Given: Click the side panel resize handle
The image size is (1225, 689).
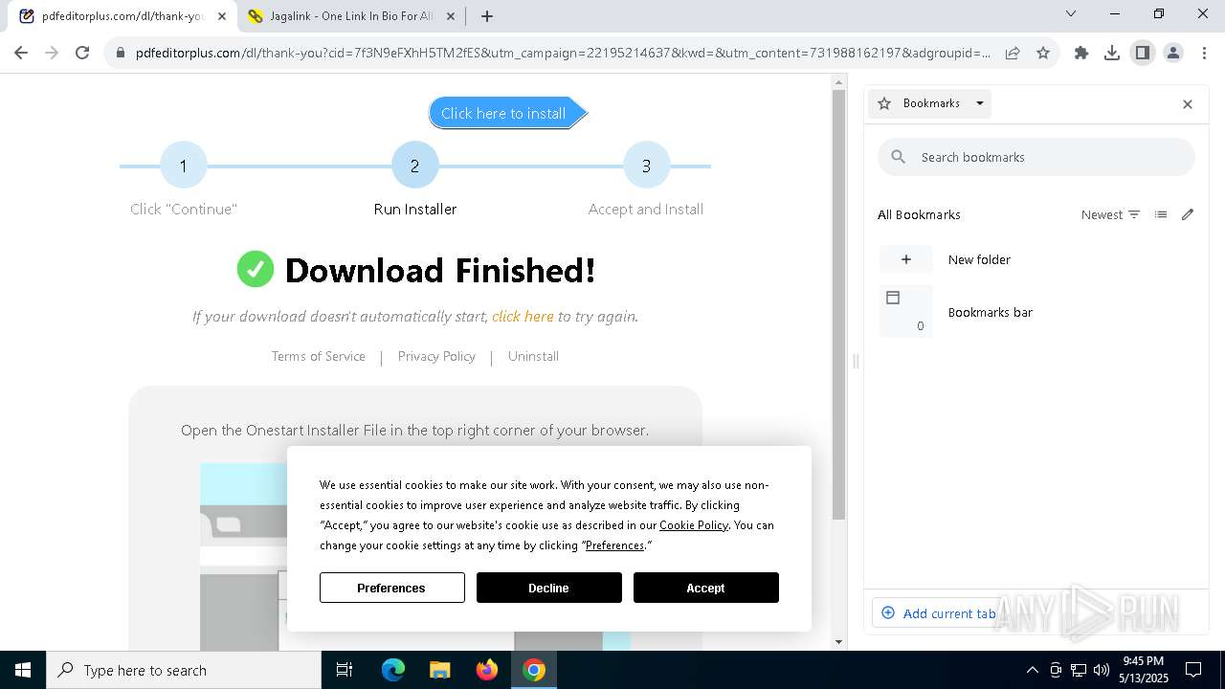Looking at the screenshot, I should 856,362.
